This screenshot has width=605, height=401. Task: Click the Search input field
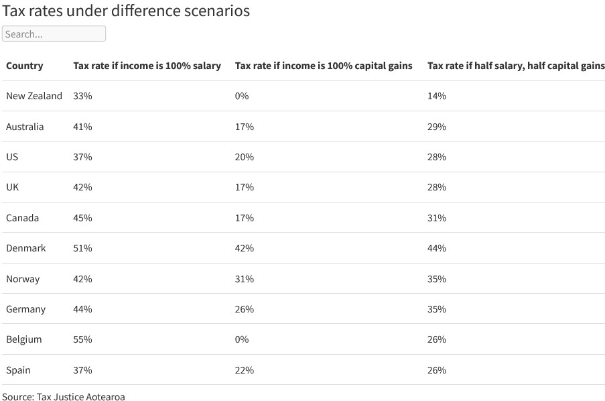54,34
